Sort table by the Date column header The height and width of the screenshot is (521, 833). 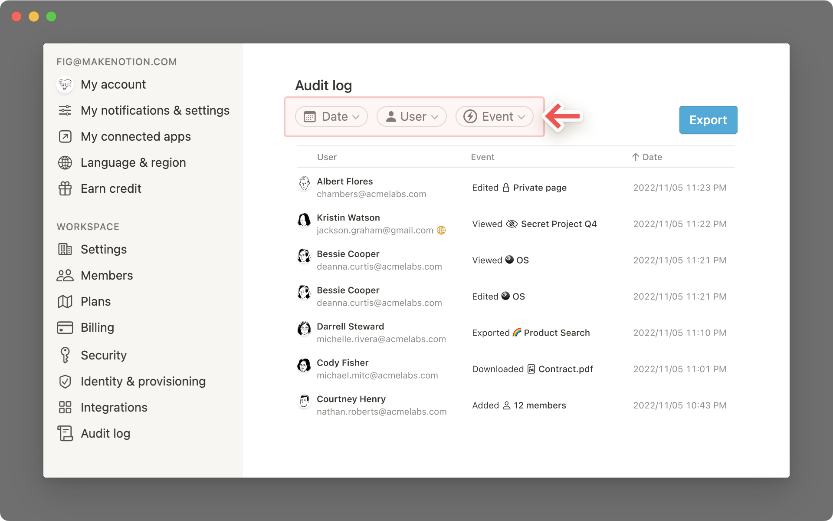pyautogui.click(x=647, y=157)
